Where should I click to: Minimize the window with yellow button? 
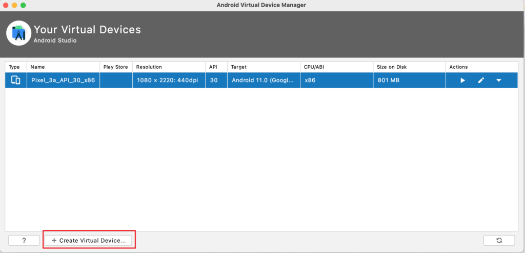coord(14,5)
